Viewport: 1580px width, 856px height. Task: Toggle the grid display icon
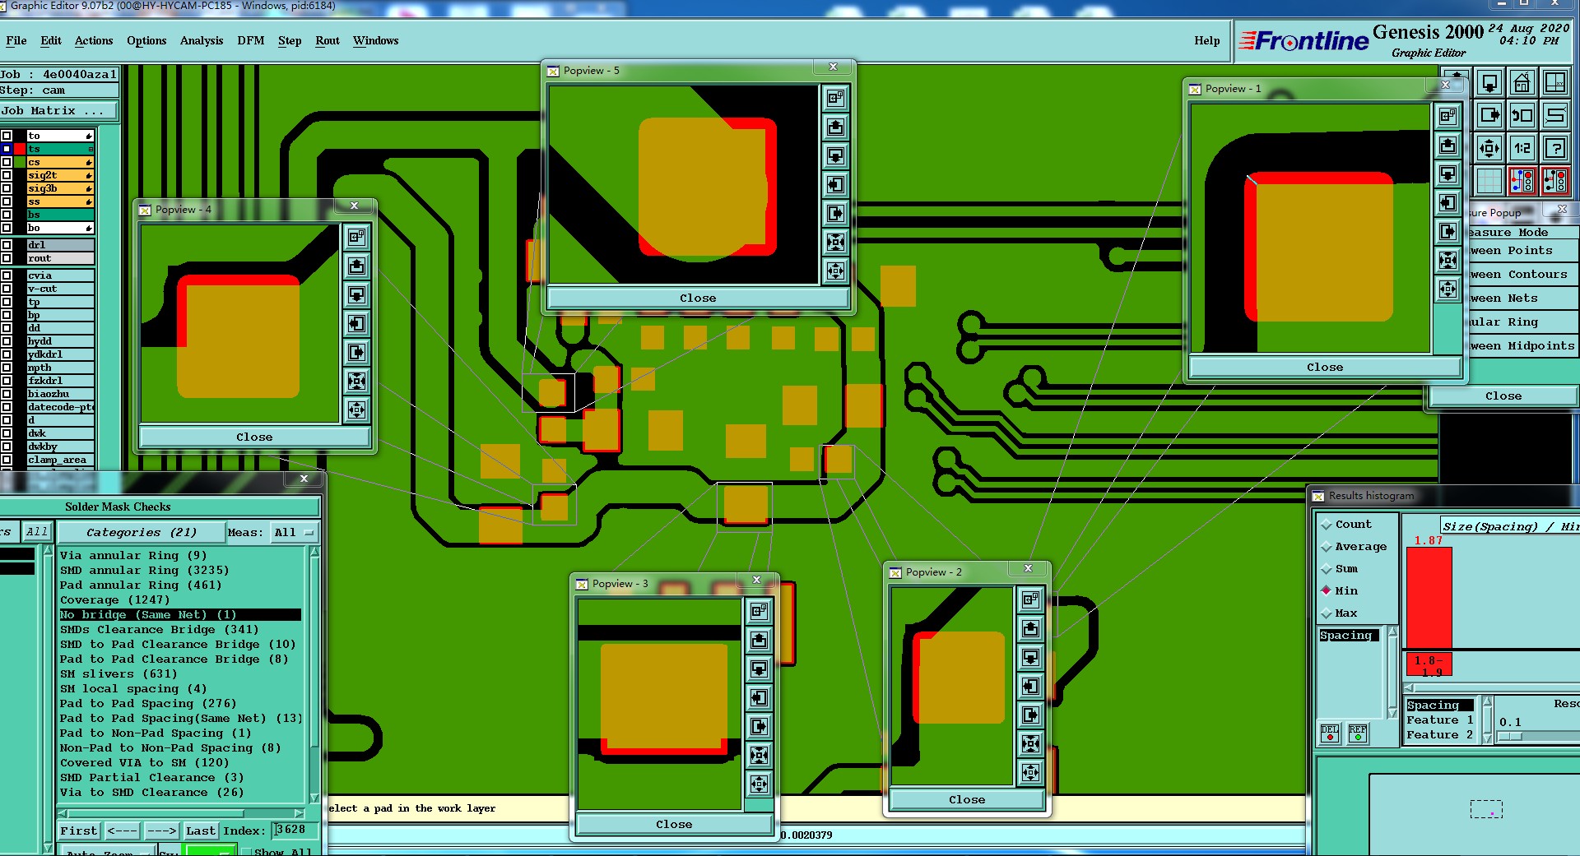[1489, 181]
